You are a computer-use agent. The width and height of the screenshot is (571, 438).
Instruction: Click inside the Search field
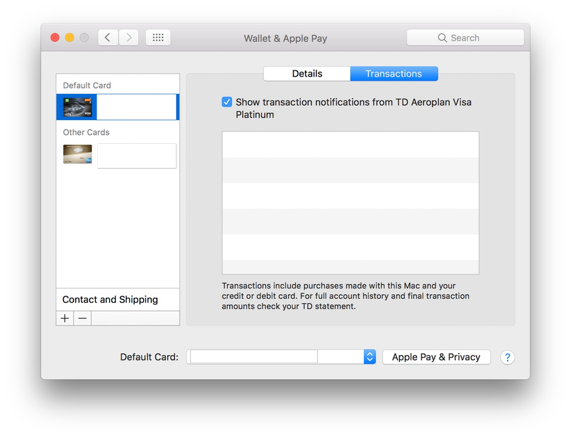(471, 37)
